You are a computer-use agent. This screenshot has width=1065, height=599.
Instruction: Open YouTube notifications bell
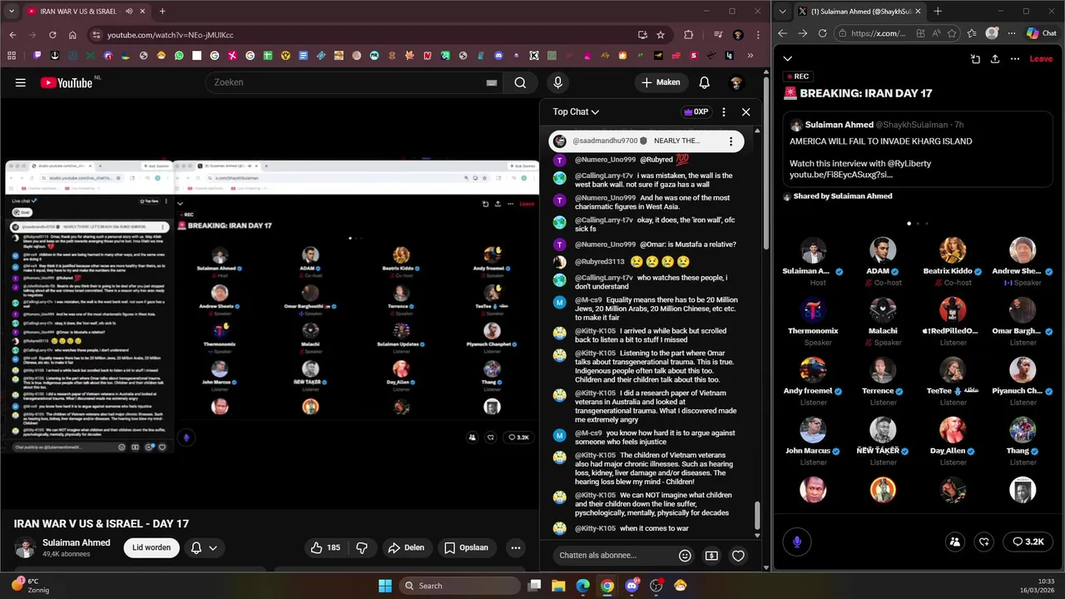(704, 82)
